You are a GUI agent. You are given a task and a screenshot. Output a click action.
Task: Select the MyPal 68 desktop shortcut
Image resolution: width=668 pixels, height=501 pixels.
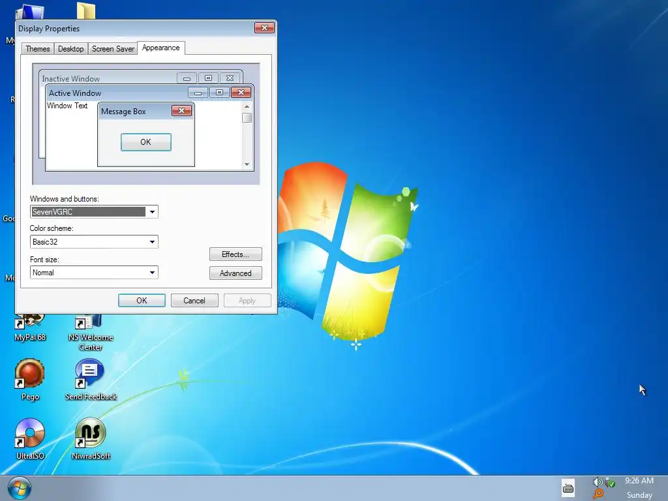coord(29,328)
